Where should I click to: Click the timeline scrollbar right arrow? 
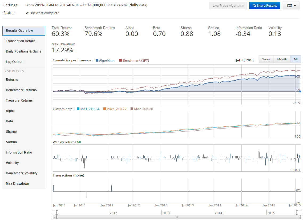tap(299, 217)
